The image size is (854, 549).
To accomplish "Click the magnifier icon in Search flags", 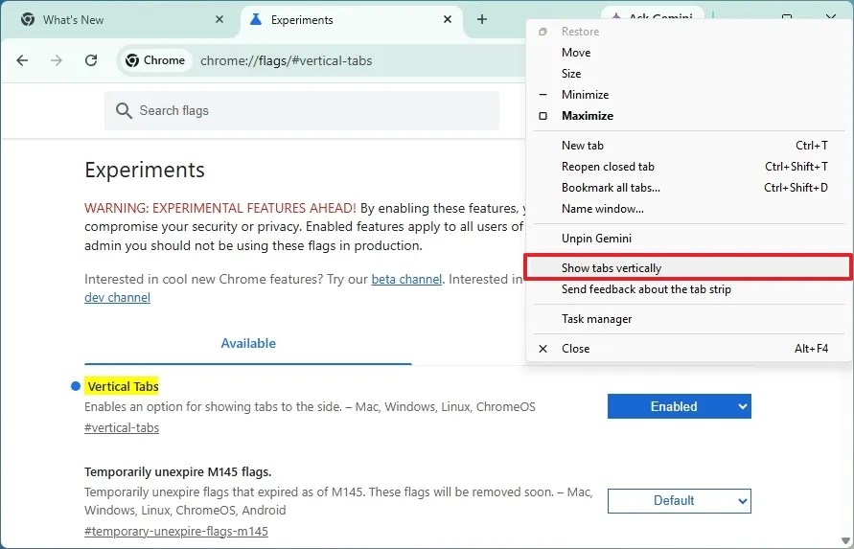I will tap(124, 110).
